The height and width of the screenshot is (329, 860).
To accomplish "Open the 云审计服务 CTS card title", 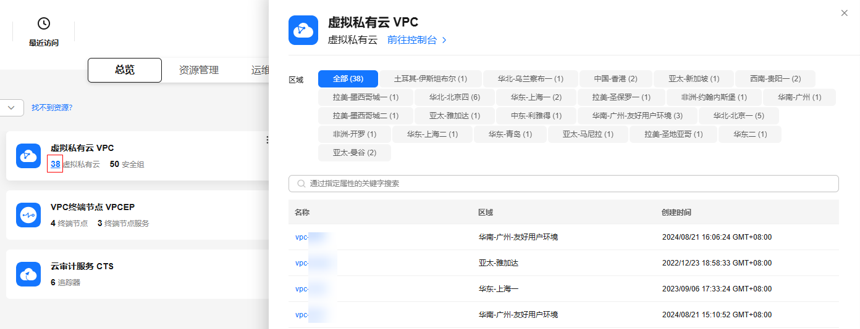I will (82, 267).
